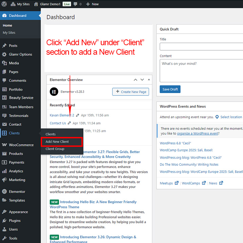
Task: Click Glamr Demo1 site home icon
Action: click(36, 4)
